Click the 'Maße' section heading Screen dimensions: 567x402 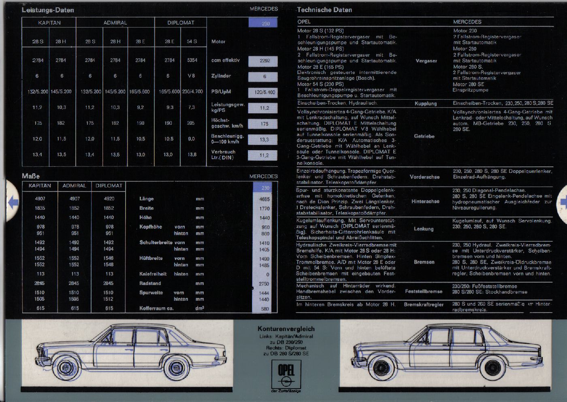pos(31,176)
